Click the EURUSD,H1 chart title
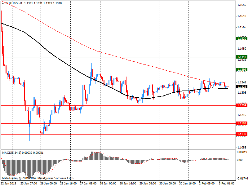This screenshot has width=248, height=186. tap(14, 3)
